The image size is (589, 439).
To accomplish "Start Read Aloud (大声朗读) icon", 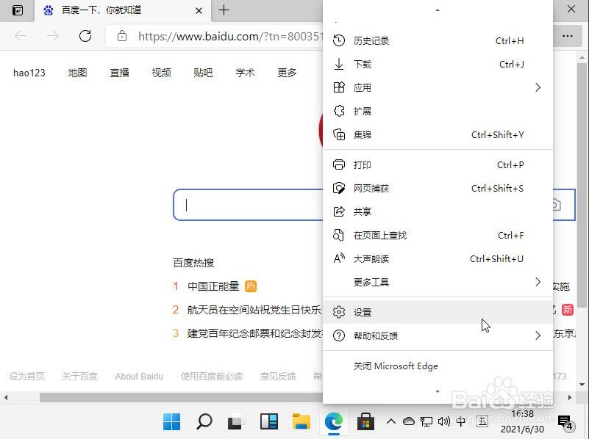I will [x=339, y=258].
